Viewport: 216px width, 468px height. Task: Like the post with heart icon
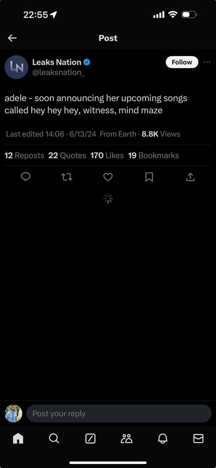pos(108,177)
